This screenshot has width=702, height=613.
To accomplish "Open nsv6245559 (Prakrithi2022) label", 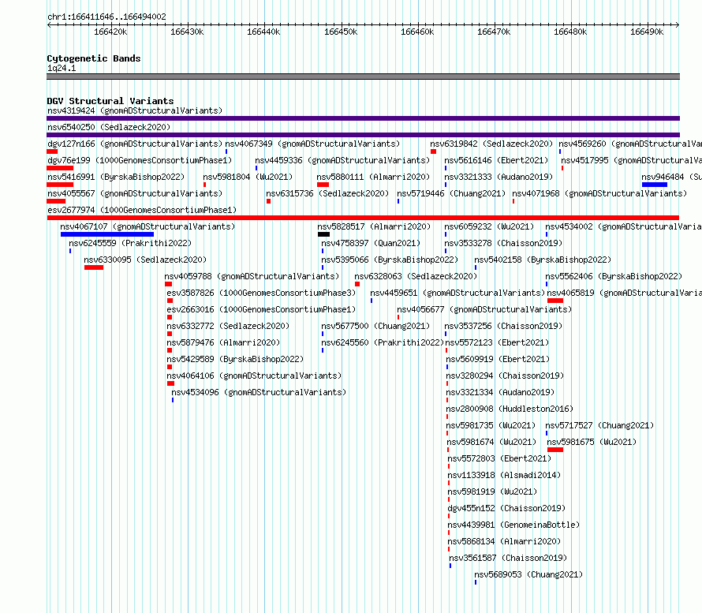I will click(130, 243).
